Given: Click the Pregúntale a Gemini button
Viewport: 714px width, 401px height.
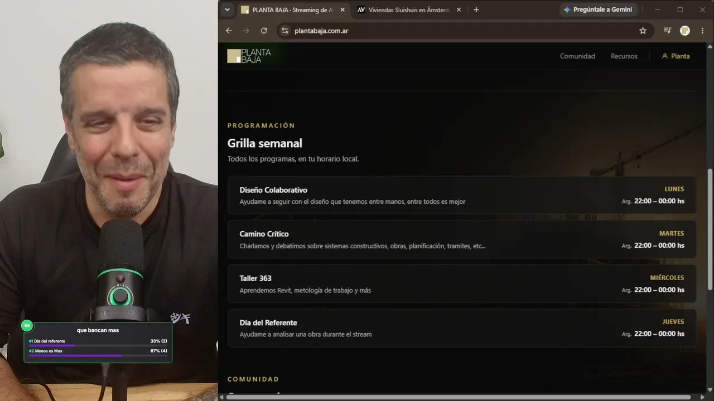Looking at the screenshot, I should pyautogui.click(x=597, y=9).
